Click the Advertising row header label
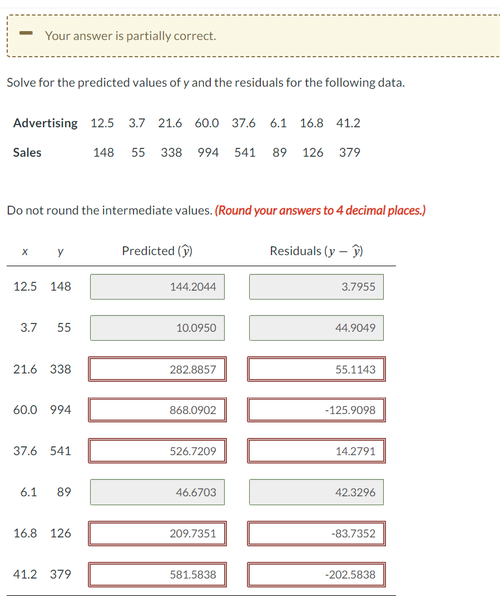This screenshot has height=598, width=500. click(46, 123)
